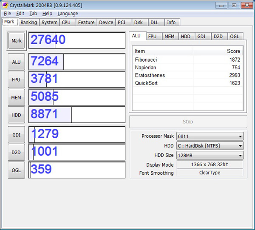
Task: Click the Eratosthenes score 2993
Action: (235, 75)
